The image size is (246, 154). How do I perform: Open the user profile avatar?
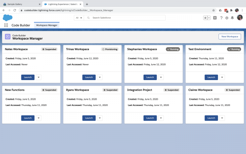[x=240, y=17]
